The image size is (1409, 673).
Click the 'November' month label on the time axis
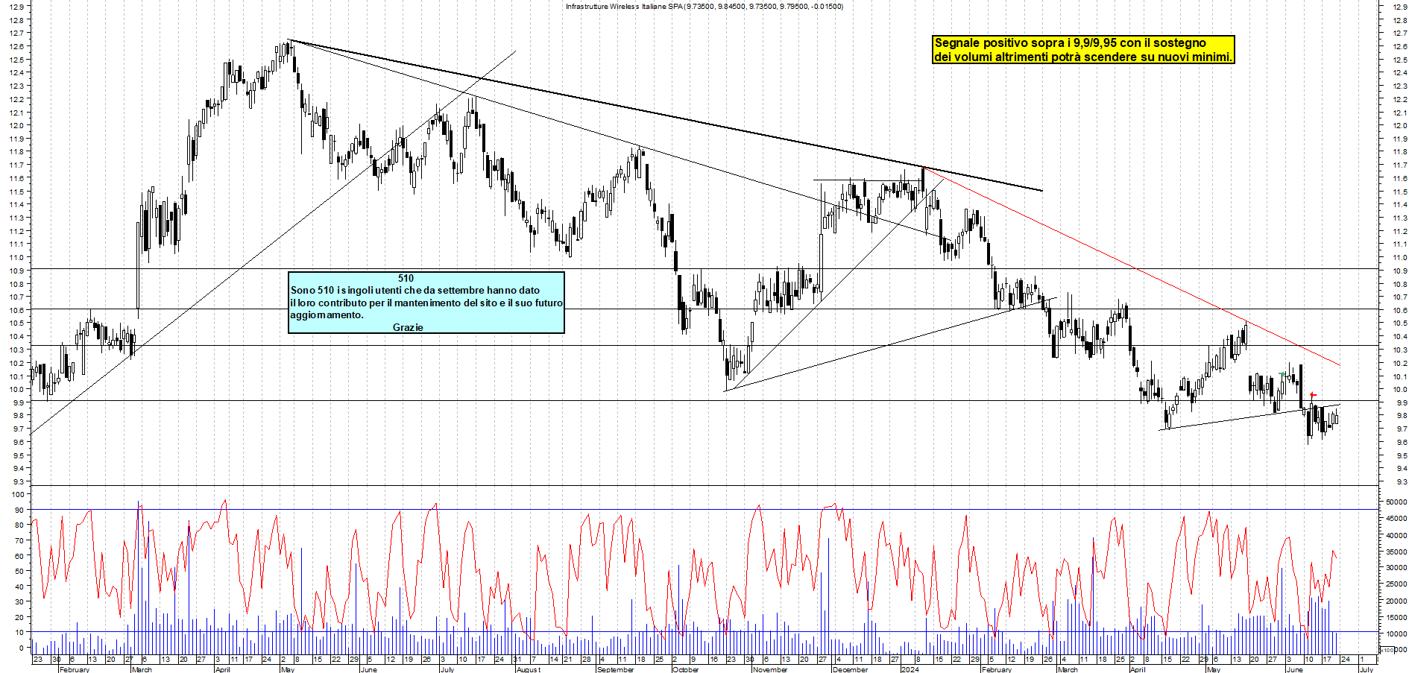point(770,669)
